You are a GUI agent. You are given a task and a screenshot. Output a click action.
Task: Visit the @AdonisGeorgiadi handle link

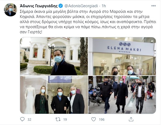[81, 6]
